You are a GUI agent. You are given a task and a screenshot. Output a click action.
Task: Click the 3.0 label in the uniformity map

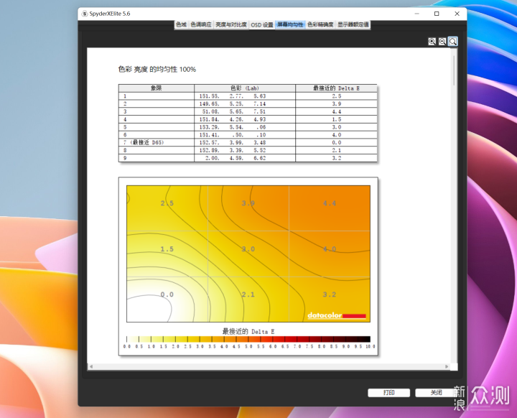click(248, 249)
